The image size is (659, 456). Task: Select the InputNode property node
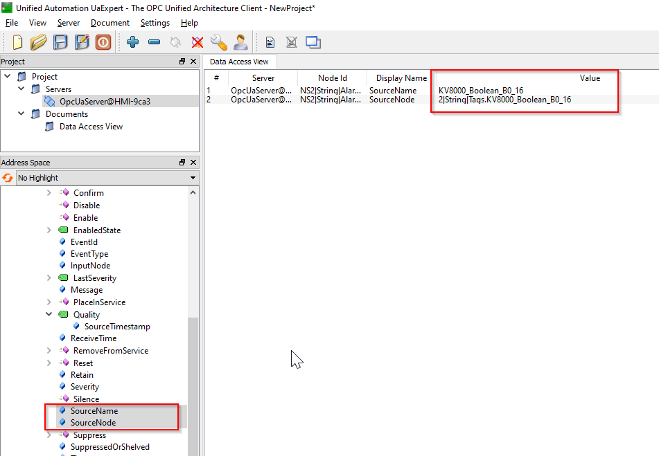coord(90,266)
